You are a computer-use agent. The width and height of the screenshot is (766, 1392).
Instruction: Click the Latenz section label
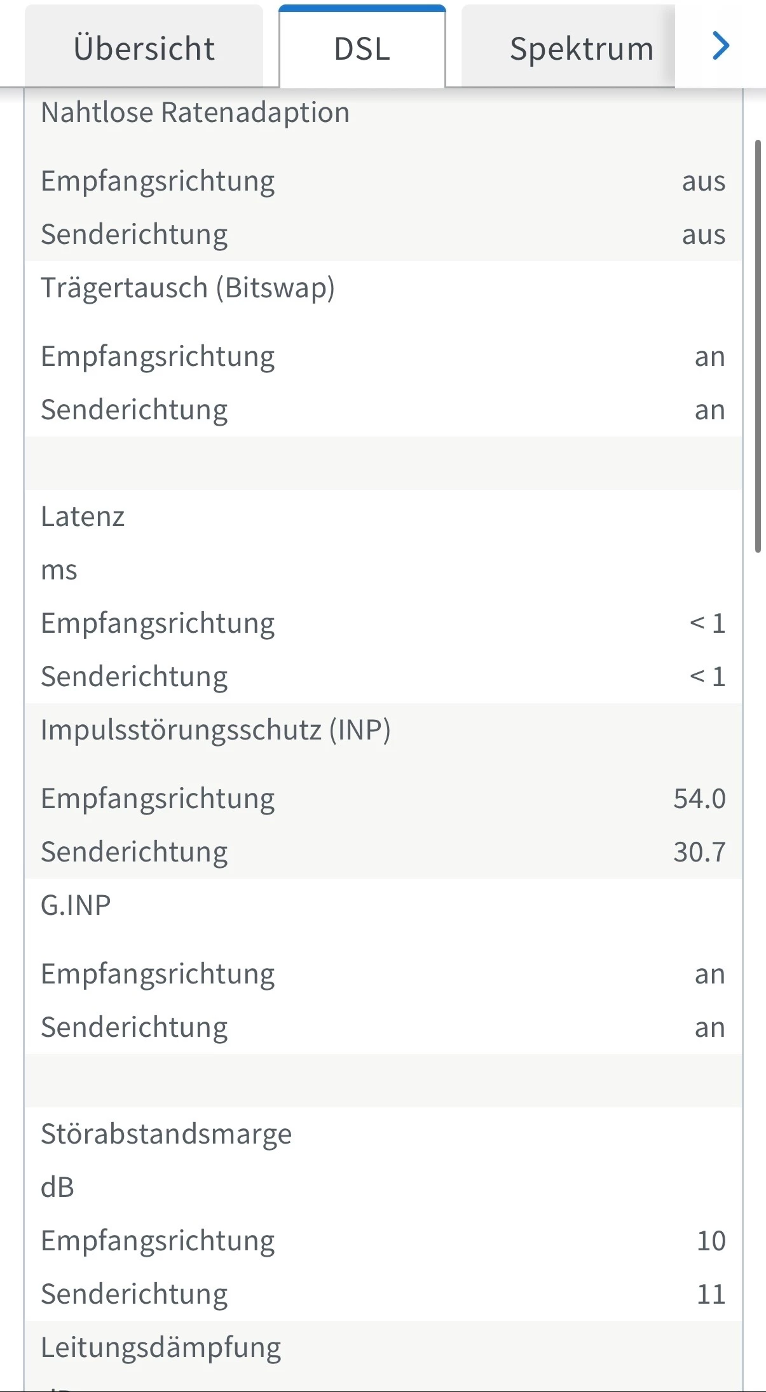pos(83,517)
